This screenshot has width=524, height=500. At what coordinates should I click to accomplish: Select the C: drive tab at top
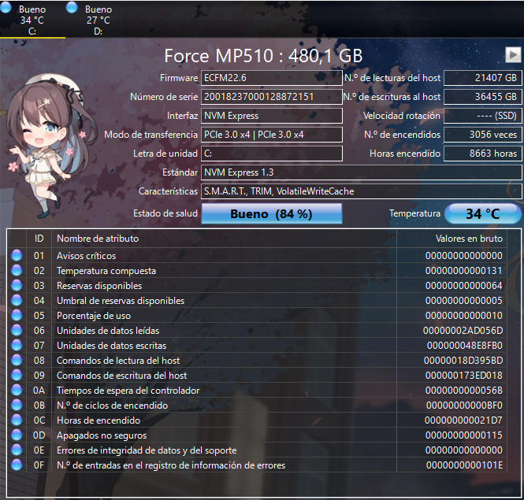(32, 20)
